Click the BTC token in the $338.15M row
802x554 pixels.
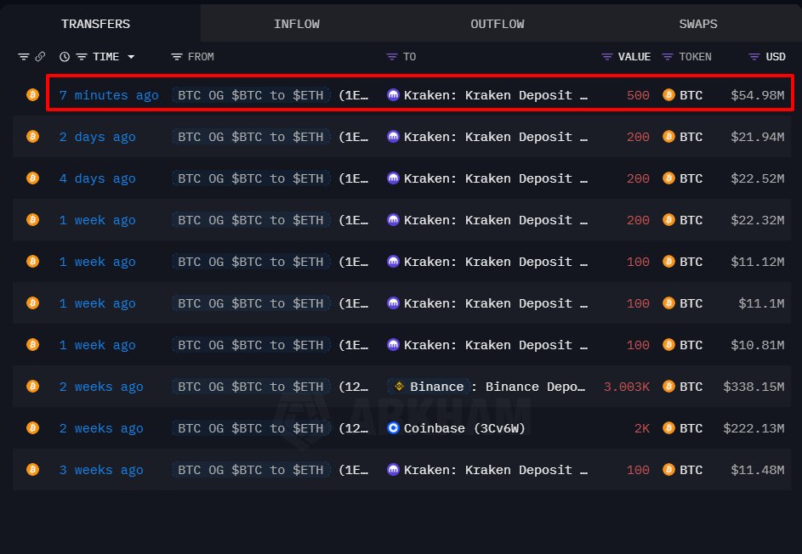click(x=691, y=387)
